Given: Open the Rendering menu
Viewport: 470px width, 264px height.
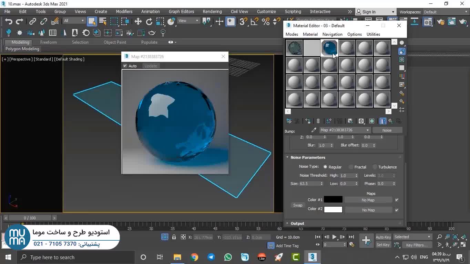Looking at the screenshot, I should (x=212, y=12).
